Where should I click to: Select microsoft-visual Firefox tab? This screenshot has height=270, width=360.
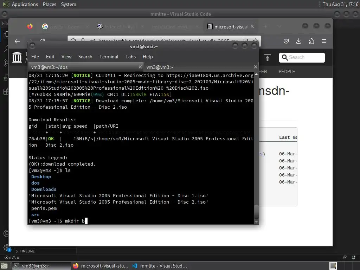(231, 27)
